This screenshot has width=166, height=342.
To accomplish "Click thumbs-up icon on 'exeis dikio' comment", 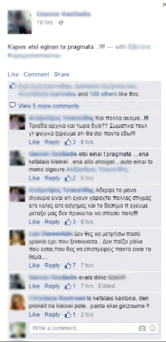I will pyautogui.click(x=68, y=286).
